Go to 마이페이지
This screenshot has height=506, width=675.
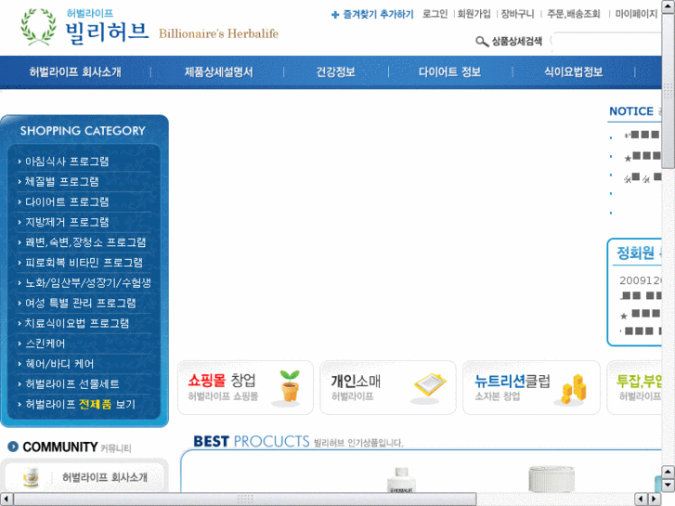tap(636, 14)
